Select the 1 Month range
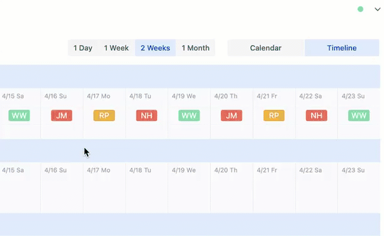The width and height of the screenshot is (384, 236). [x=195, y=48]
